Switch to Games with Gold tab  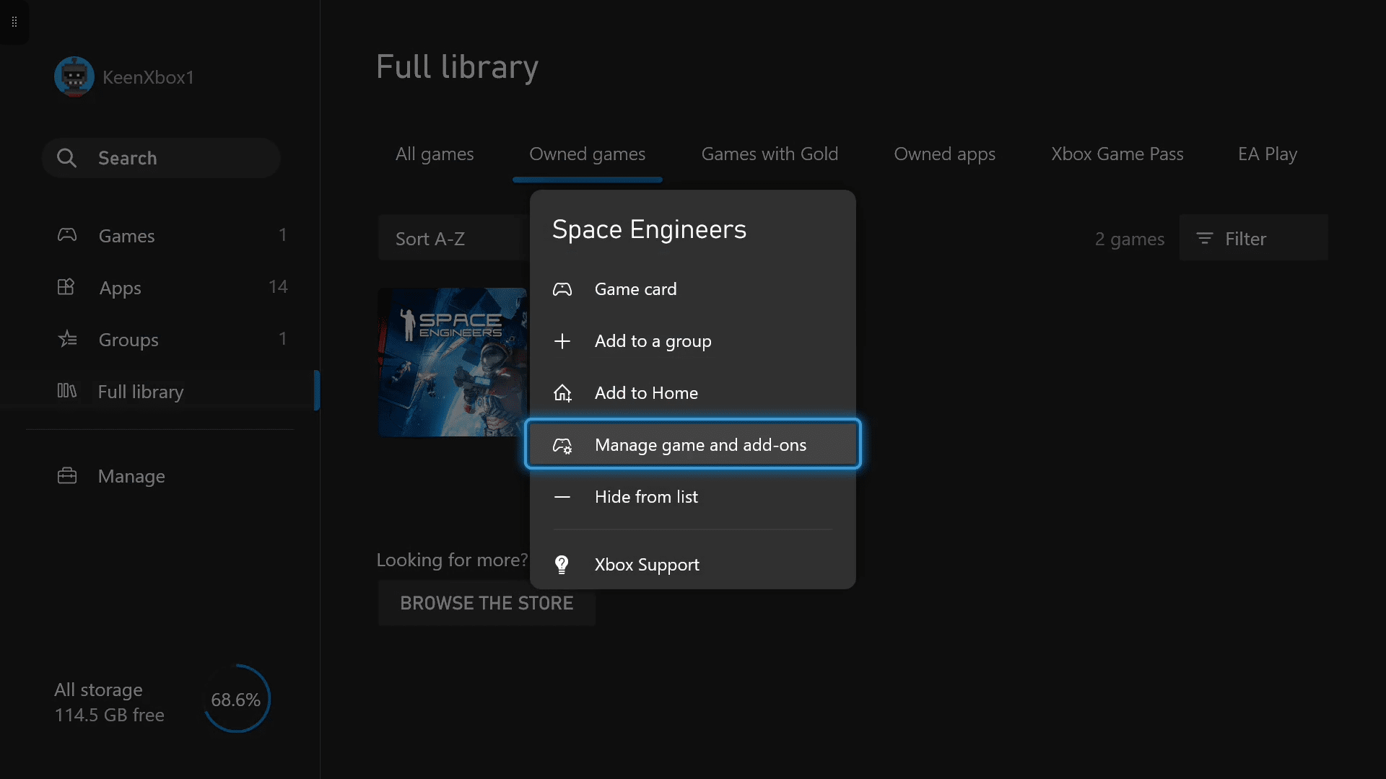pos(770,154)
